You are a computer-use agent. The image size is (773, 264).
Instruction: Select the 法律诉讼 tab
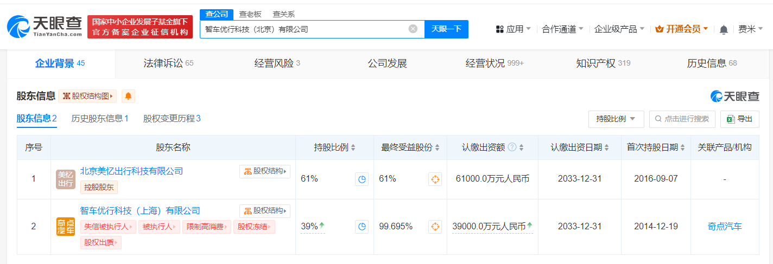168,63
